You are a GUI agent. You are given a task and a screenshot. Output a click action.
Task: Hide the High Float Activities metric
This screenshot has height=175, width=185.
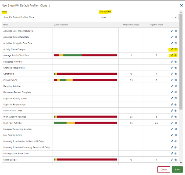tap(176, 123)
